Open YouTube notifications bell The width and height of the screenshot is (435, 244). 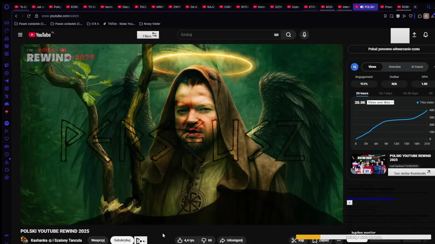pos(425,35)
